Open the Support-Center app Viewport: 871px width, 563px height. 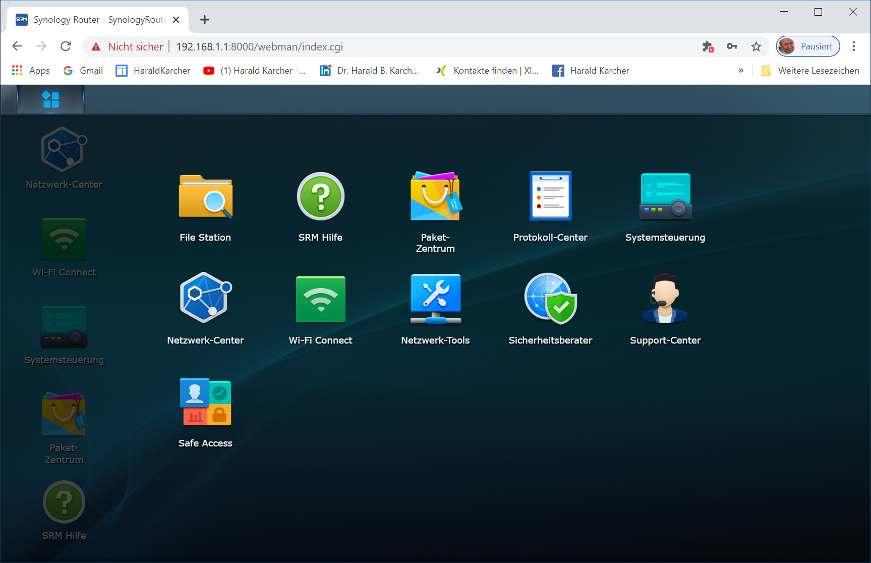point(665,309)
